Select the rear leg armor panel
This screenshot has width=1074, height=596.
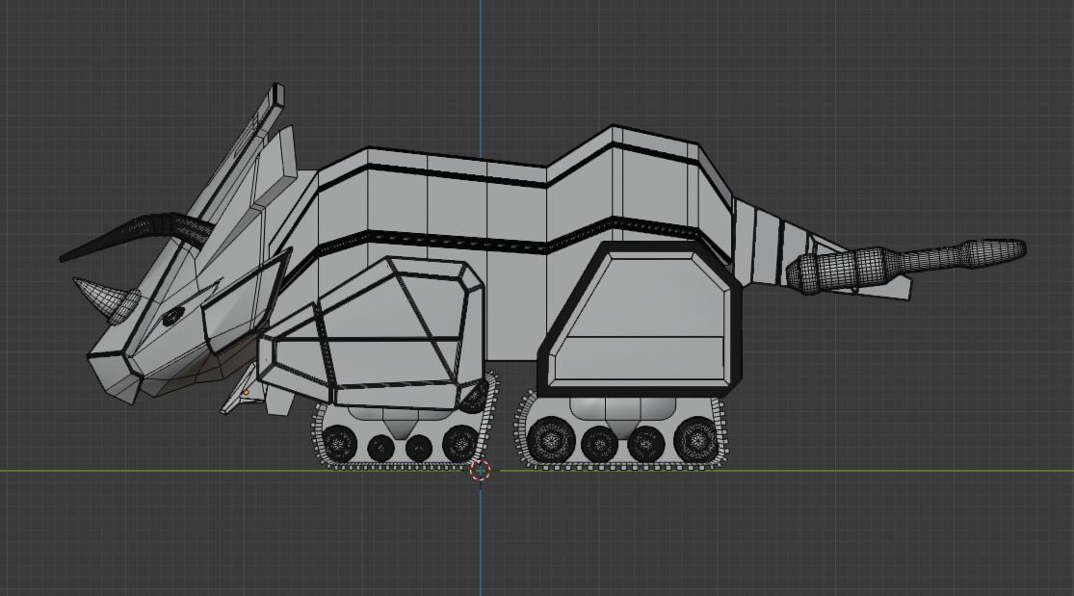[x=641, y=320]
